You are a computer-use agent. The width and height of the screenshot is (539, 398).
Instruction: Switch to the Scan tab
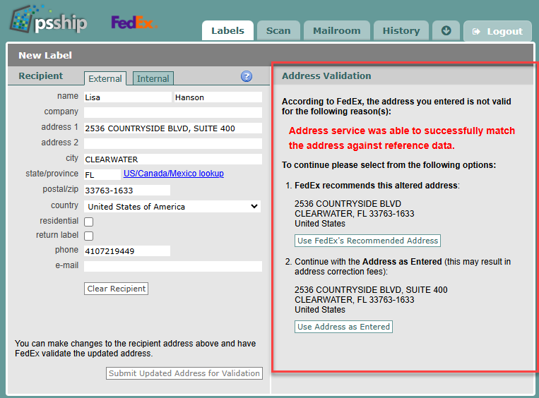(278, 30)
